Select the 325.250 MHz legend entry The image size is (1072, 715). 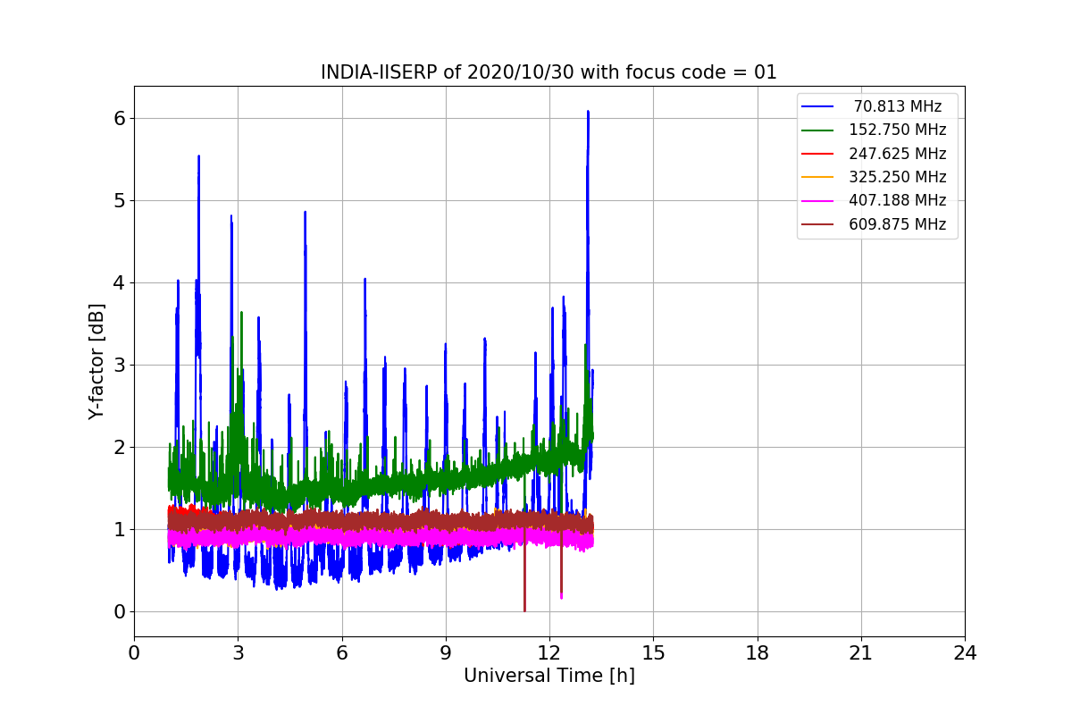873,177
